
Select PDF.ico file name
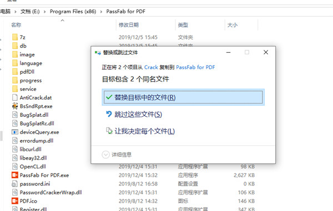click(x=28, y=201)
